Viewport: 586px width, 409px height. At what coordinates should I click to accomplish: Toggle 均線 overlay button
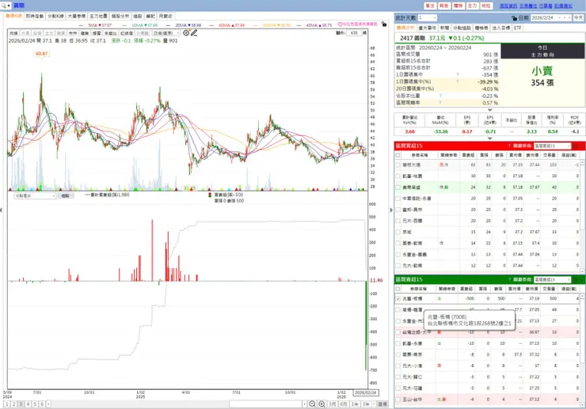[13, 33]
